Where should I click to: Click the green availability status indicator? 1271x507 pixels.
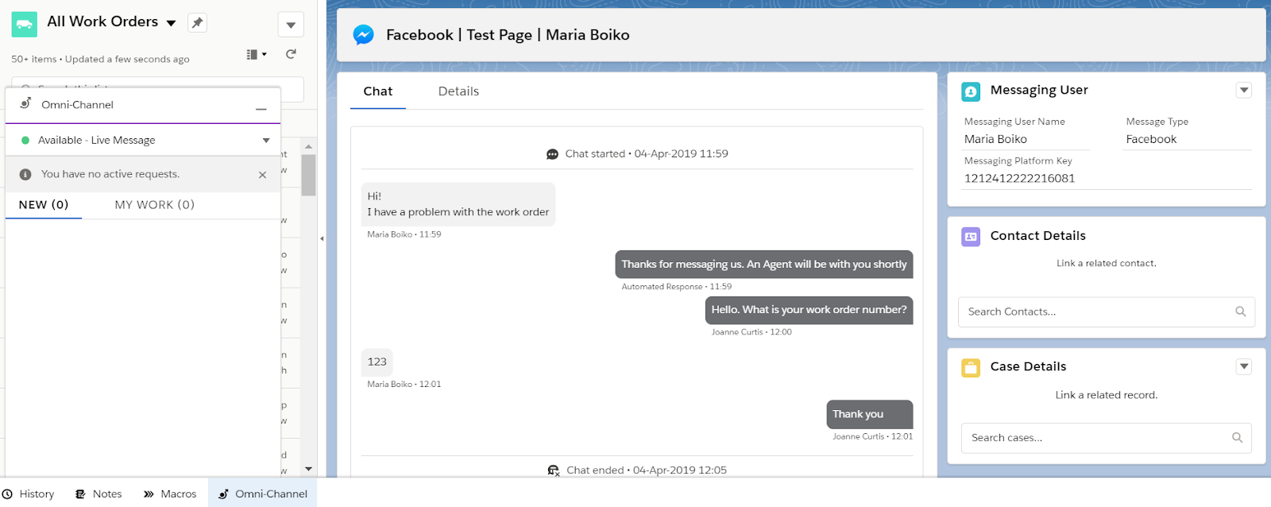[x=25, y=141]
